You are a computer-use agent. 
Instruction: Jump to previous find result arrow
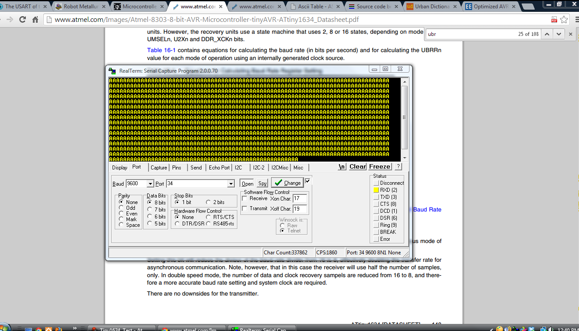(x=547, y=34)
